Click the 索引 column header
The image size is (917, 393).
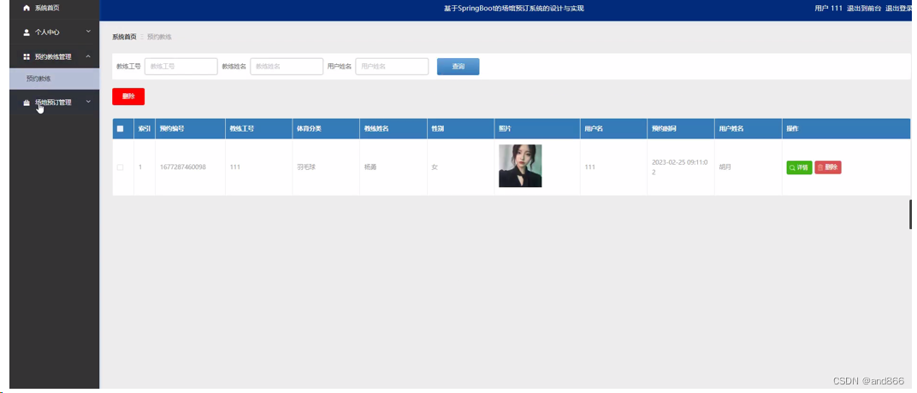coord(145,128)
